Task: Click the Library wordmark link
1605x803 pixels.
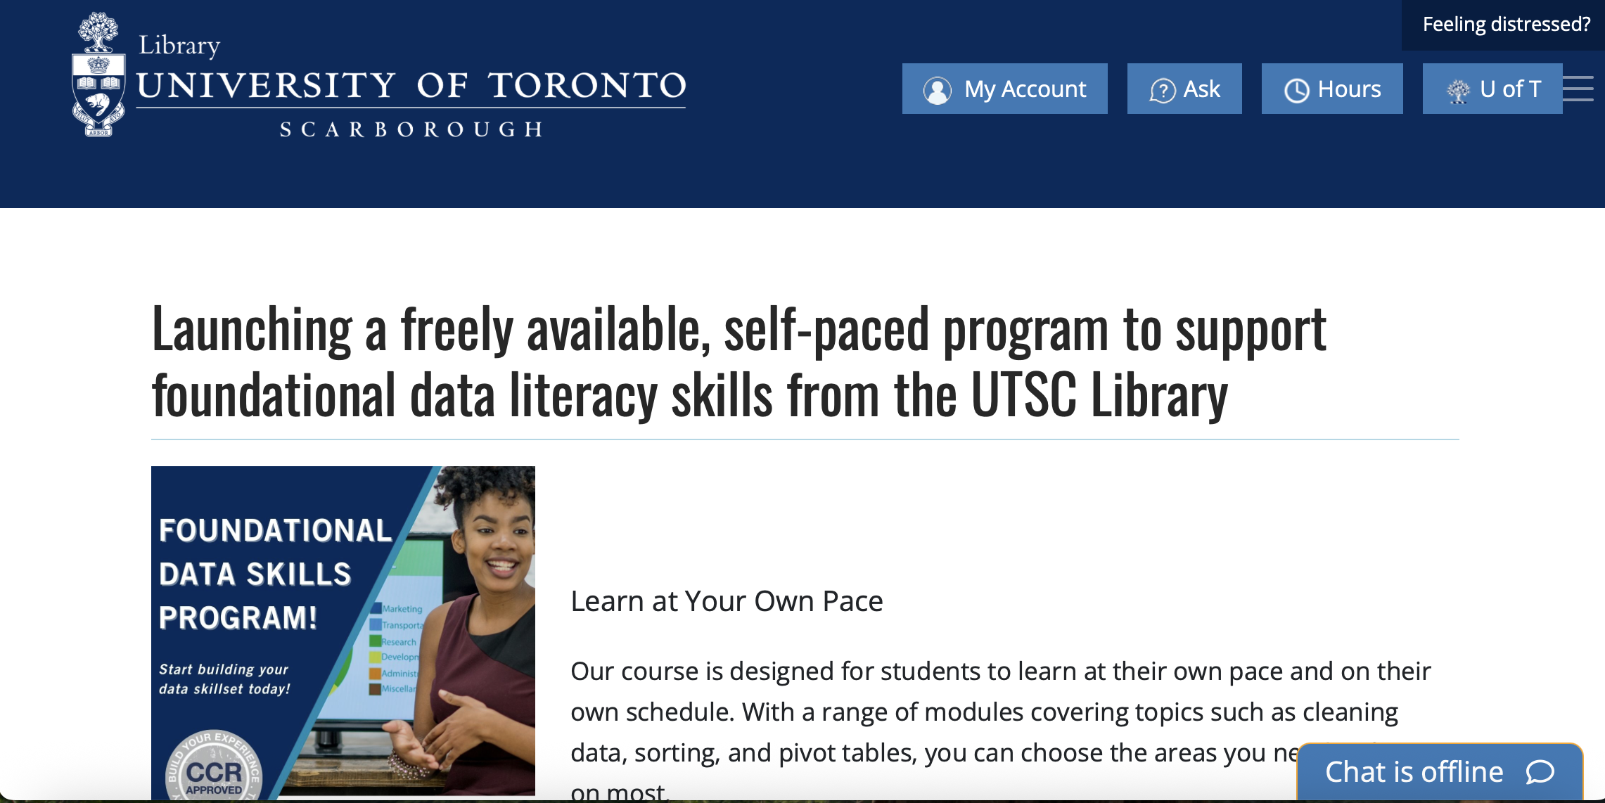Action: [x=177, y=44]
